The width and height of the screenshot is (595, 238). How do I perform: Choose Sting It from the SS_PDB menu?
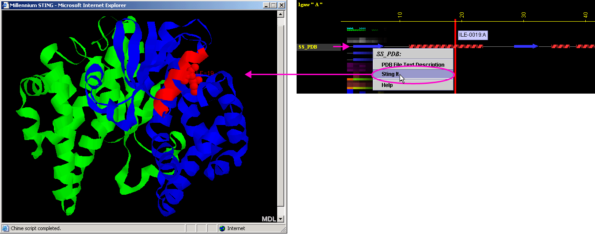click(413, 74)
